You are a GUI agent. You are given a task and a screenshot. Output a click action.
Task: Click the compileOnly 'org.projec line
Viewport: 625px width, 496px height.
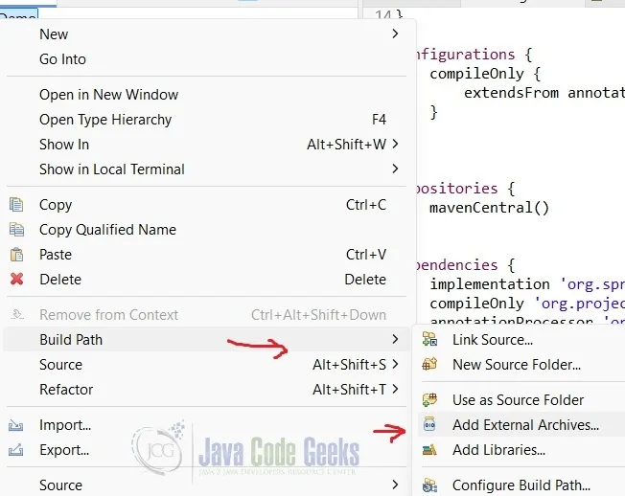(527, 304)
